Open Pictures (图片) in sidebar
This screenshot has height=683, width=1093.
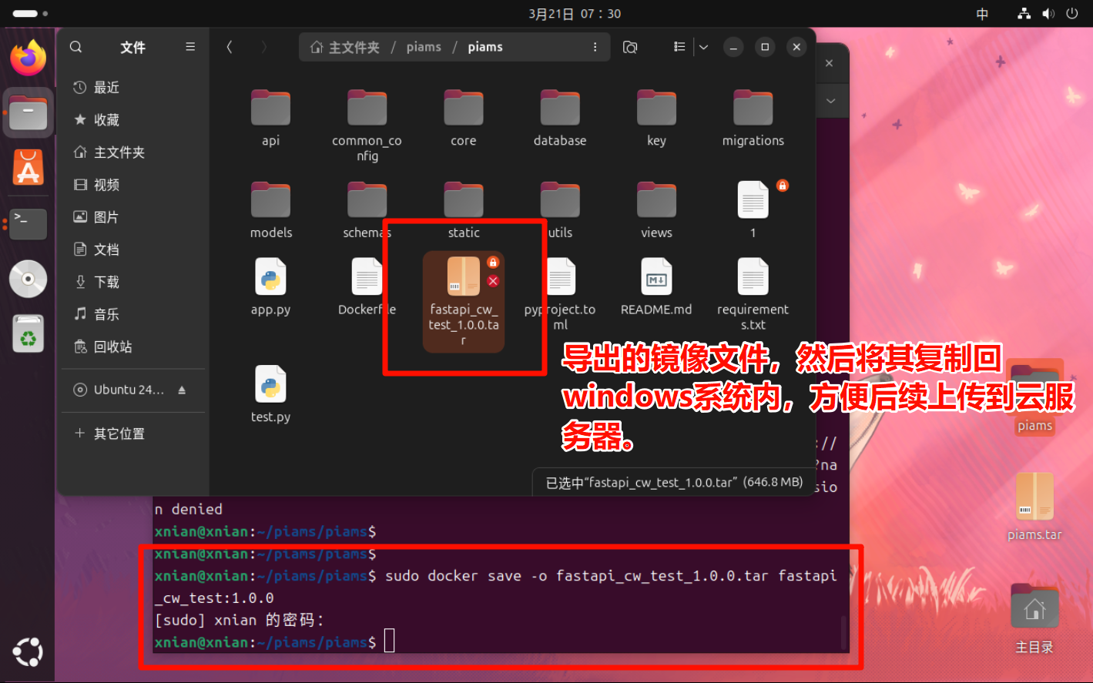coord(132,217)
